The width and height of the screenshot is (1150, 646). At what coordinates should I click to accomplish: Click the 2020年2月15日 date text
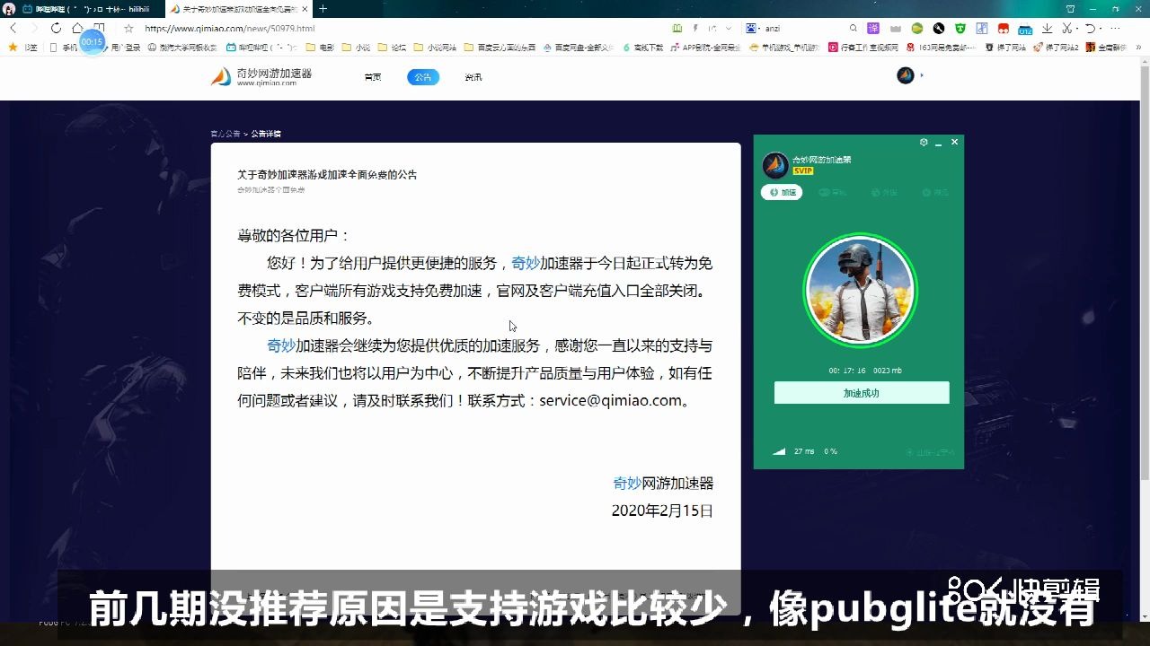[662, 511]
